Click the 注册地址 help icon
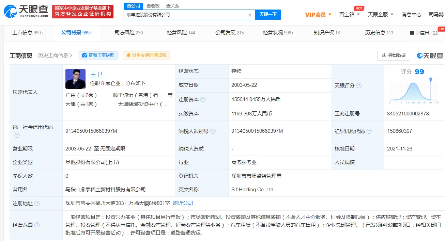The width and height of the screenshot is (445, 241). click(37, 203)
